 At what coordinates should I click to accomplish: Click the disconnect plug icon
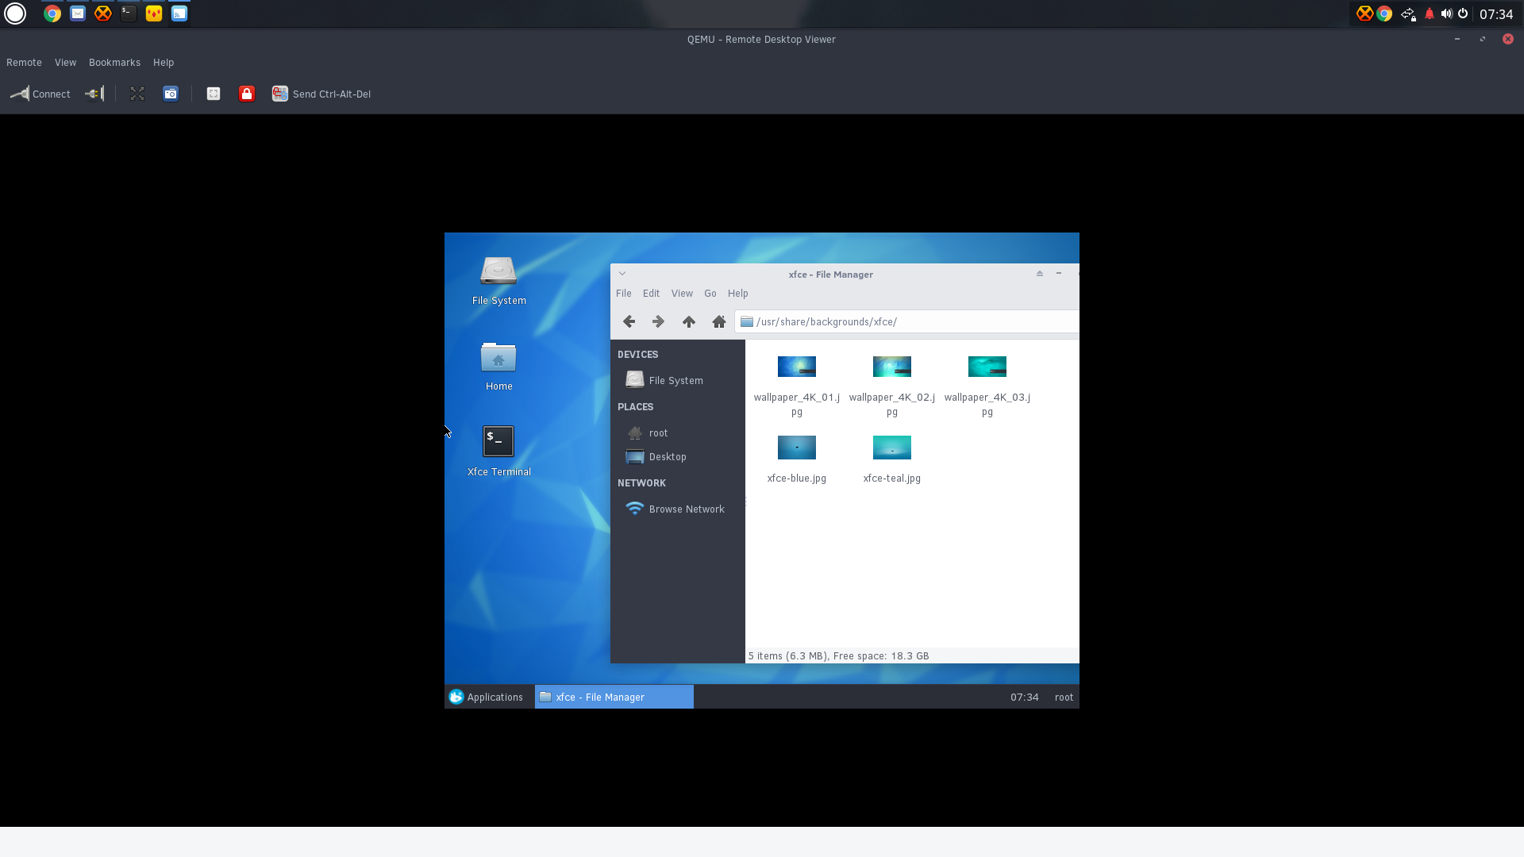coord(94,94)
